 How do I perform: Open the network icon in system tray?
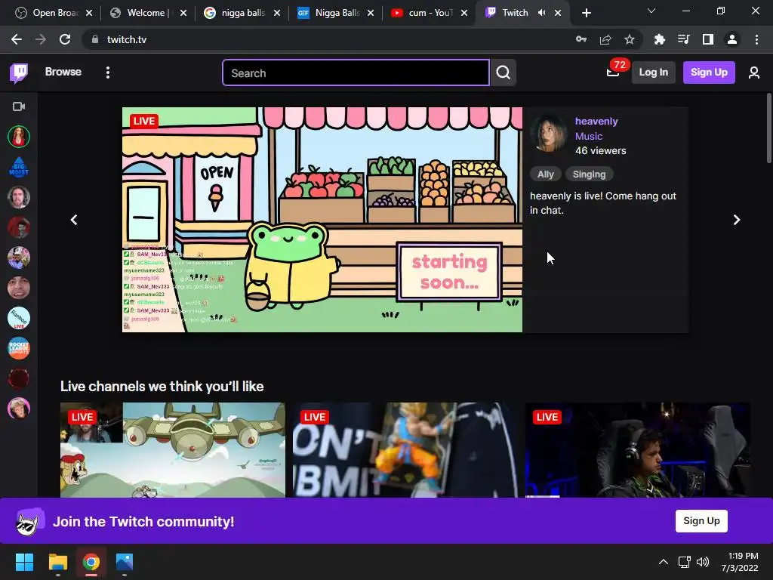coord(684,562)
